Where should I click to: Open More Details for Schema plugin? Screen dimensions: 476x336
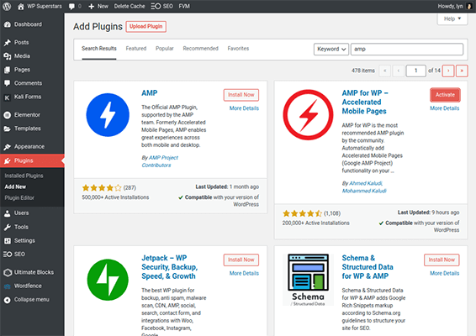point(444,273)
